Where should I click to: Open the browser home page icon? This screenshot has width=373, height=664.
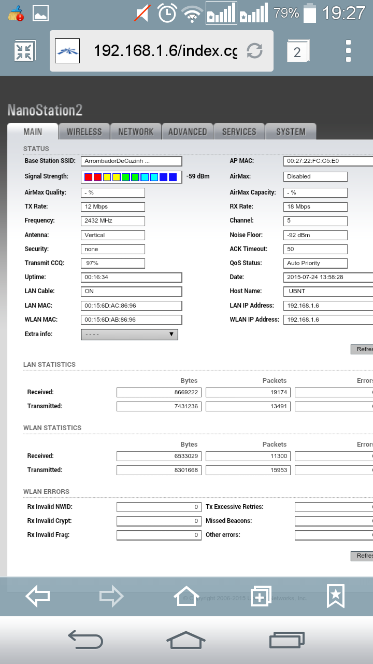(186, 596)
